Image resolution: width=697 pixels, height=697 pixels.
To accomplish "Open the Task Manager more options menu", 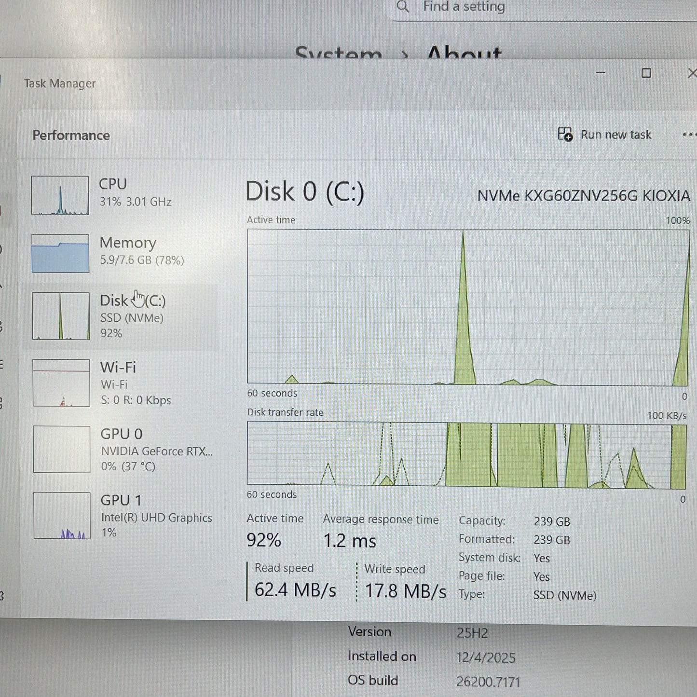I will (692, 135).
